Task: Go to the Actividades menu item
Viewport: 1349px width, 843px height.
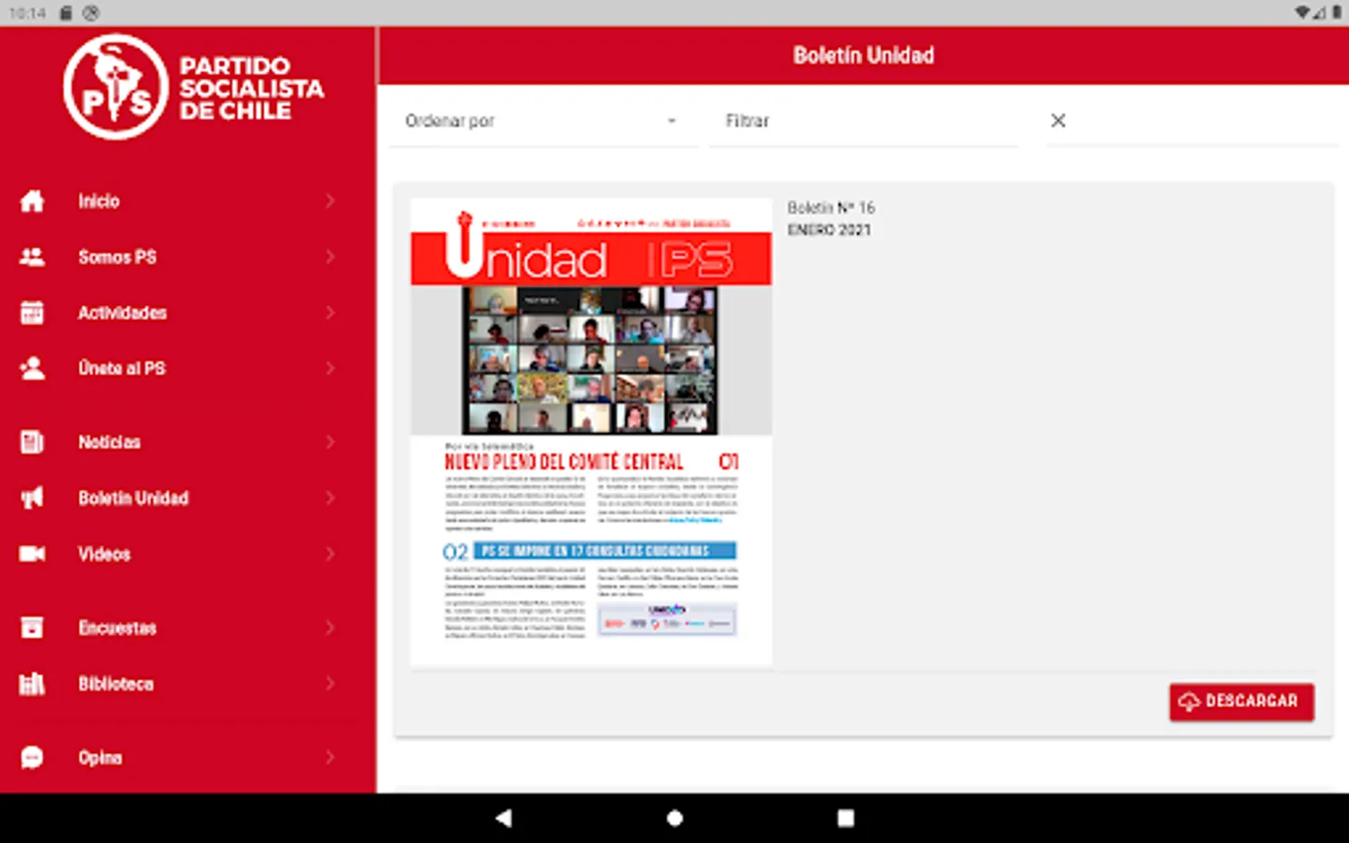Action: point(187,313)
